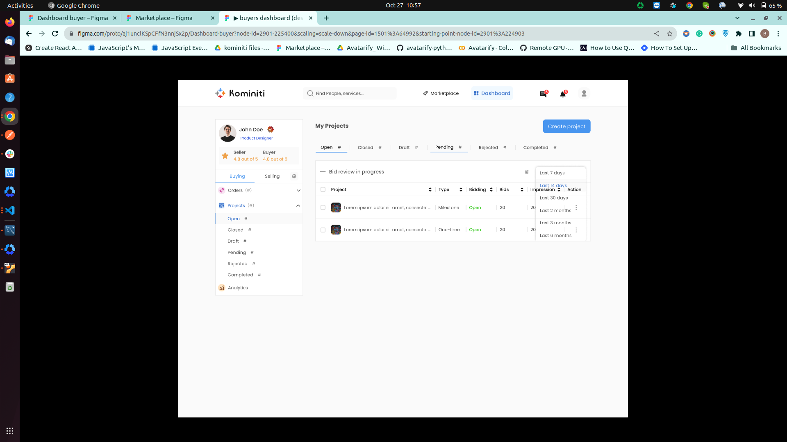The width and height of the screenshot is (787, 442).
Task: Check the Milestone project row checkbox
Action: (323, 207)
